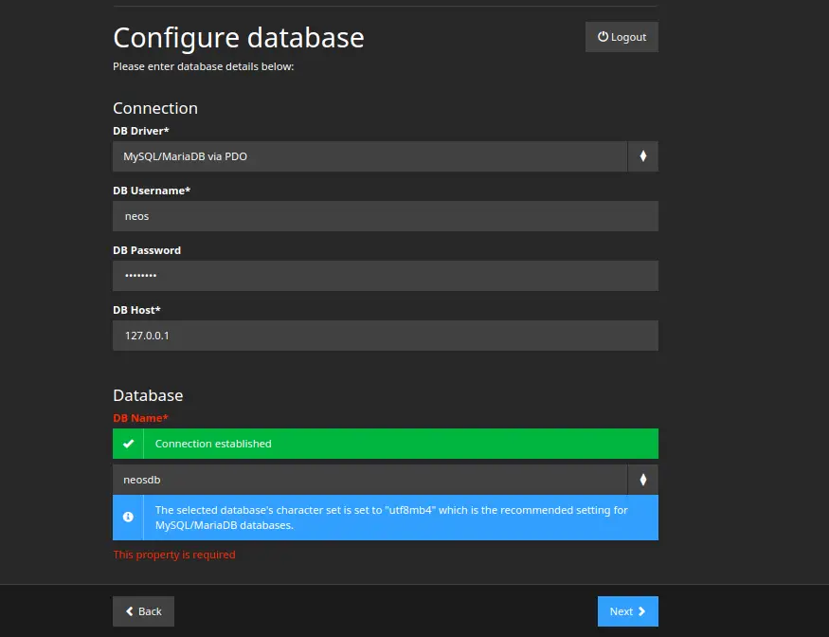
Task: Click the Connection established message text
Action: pyautogui.click(x=213, y=444)
